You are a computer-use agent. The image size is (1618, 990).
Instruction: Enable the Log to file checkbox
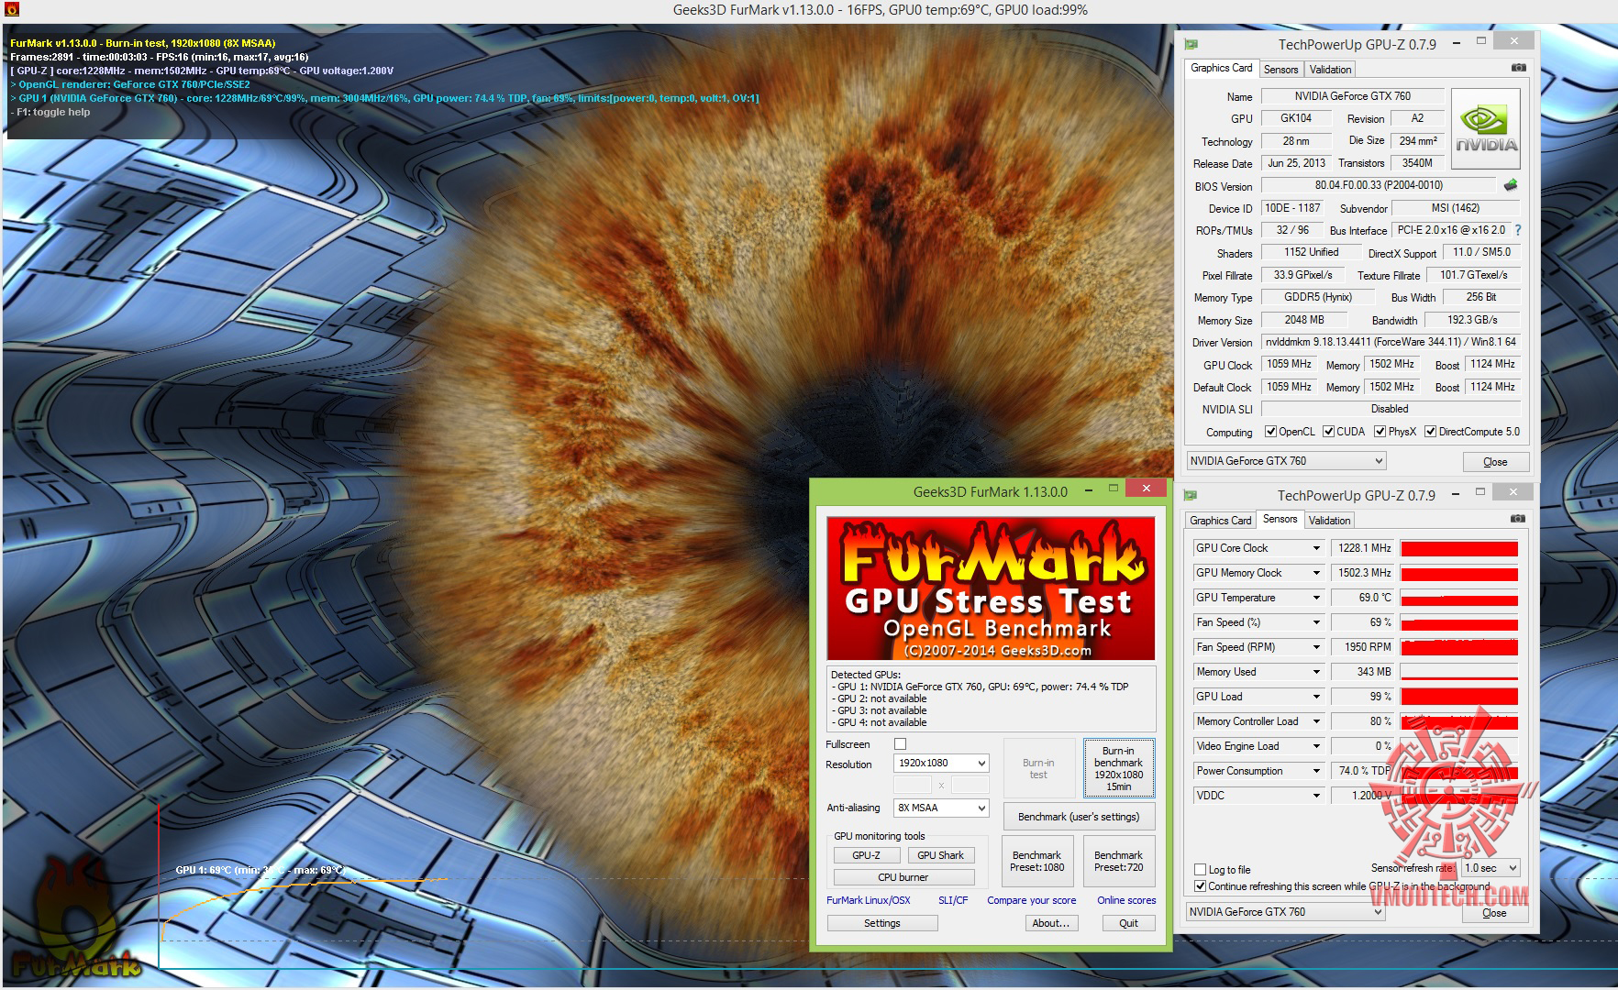[1200, 869]
